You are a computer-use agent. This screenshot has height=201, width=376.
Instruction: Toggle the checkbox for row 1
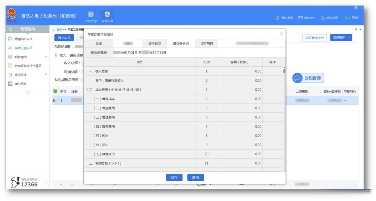55,100
